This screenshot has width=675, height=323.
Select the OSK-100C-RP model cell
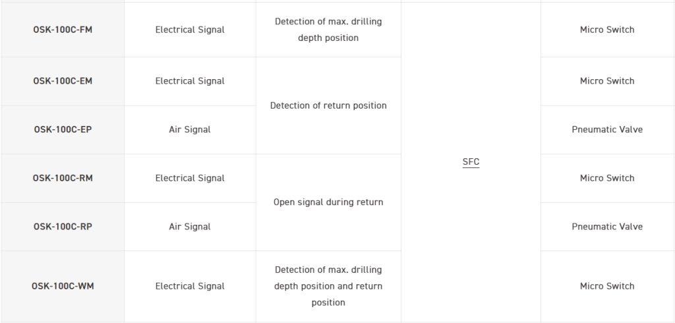63,227
